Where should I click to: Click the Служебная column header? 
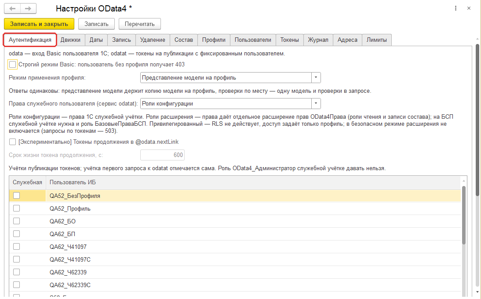tap(27, 182)
